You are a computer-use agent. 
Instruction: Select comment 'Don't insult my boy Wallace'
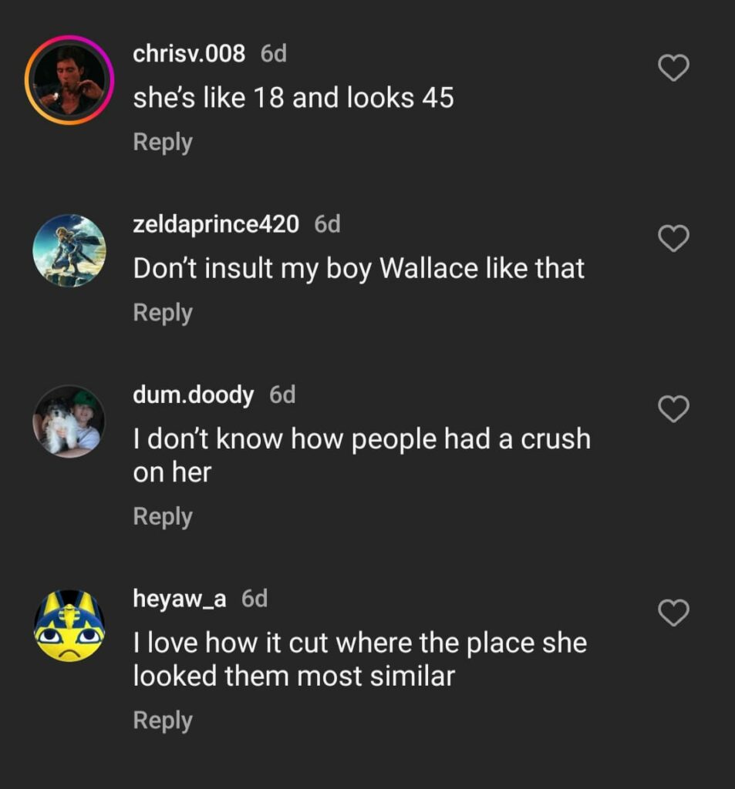359,268
